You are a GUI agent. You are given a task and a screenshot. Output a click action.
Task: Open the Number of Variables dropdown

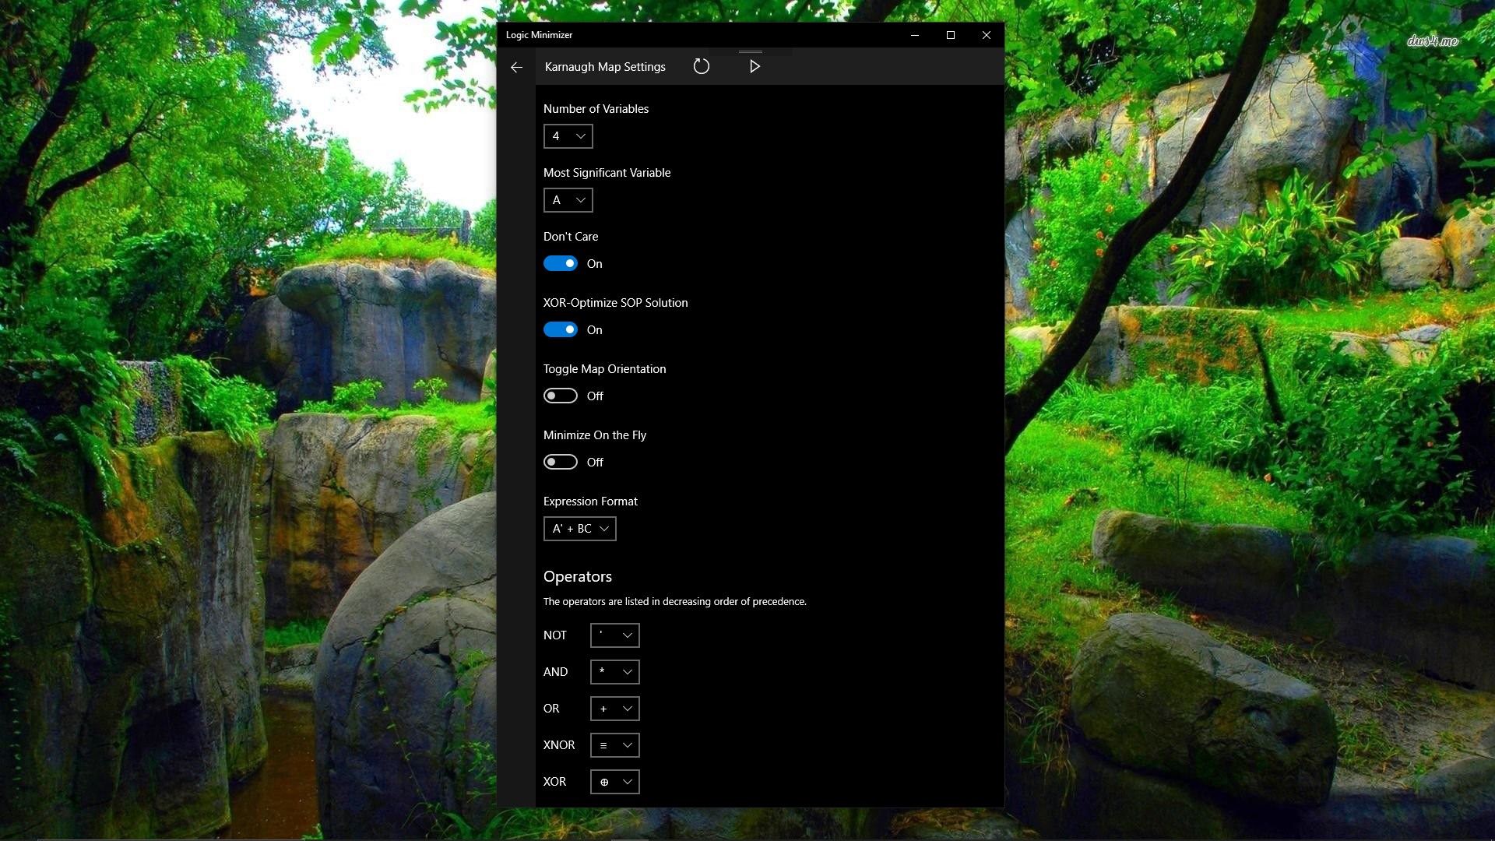point(568,136)
